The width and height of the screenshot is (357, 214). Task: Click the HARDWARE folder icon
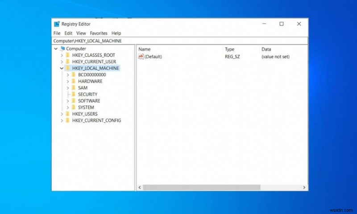tap(73, 81)
